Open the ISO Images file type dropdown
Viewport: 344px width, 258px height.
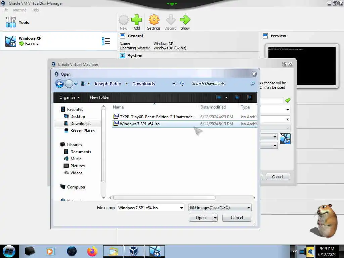pyautogui.click(x=220, y=208)
